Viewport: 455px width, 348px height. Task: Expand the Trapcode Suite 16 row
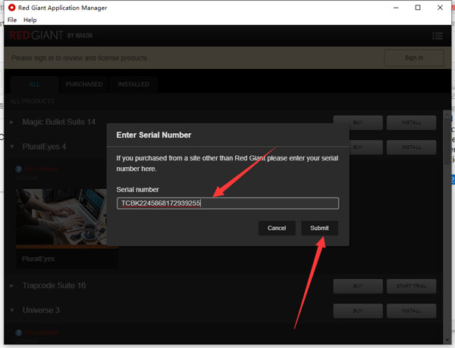pos(12,286)
